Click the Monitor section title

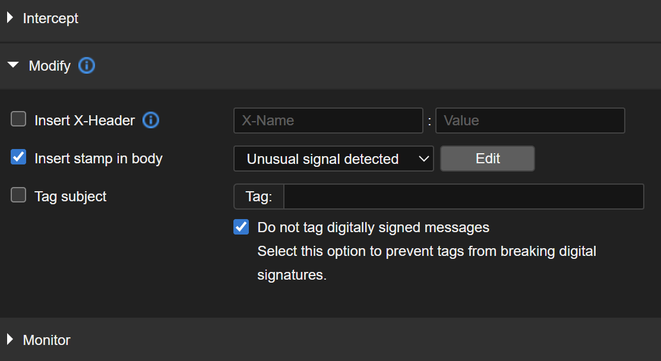click(46, 340)
